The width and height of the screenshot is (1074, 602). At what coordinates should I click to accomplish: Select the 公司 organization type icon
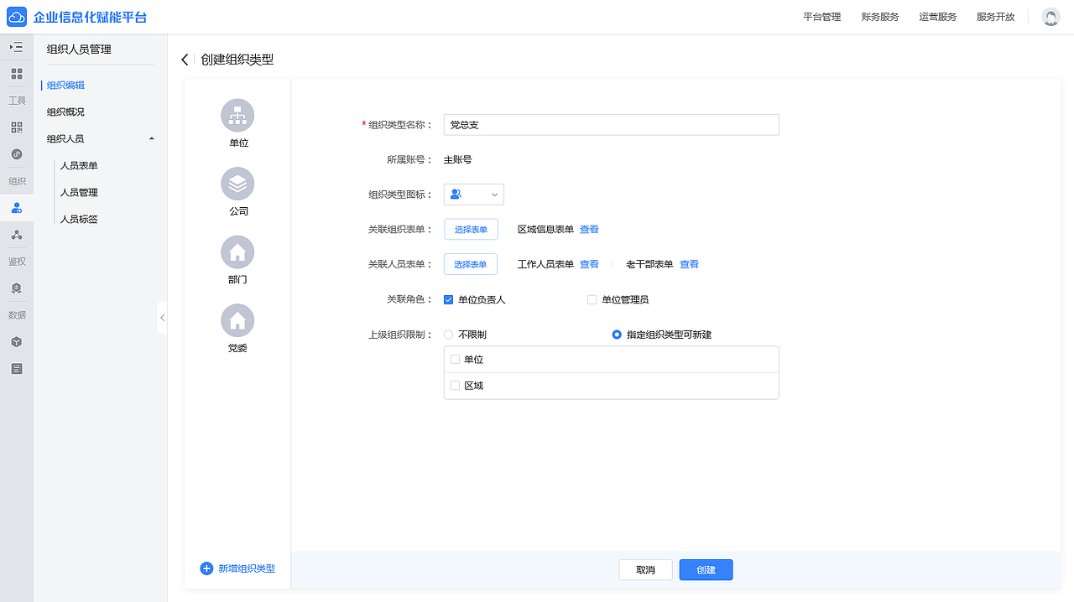point(237,184)
